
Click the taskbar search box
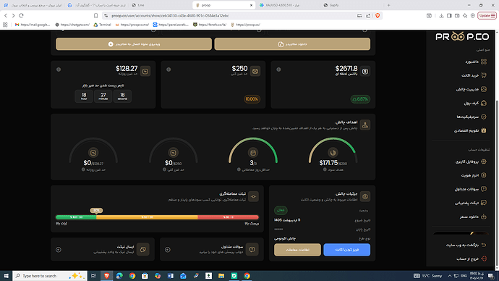50,276
